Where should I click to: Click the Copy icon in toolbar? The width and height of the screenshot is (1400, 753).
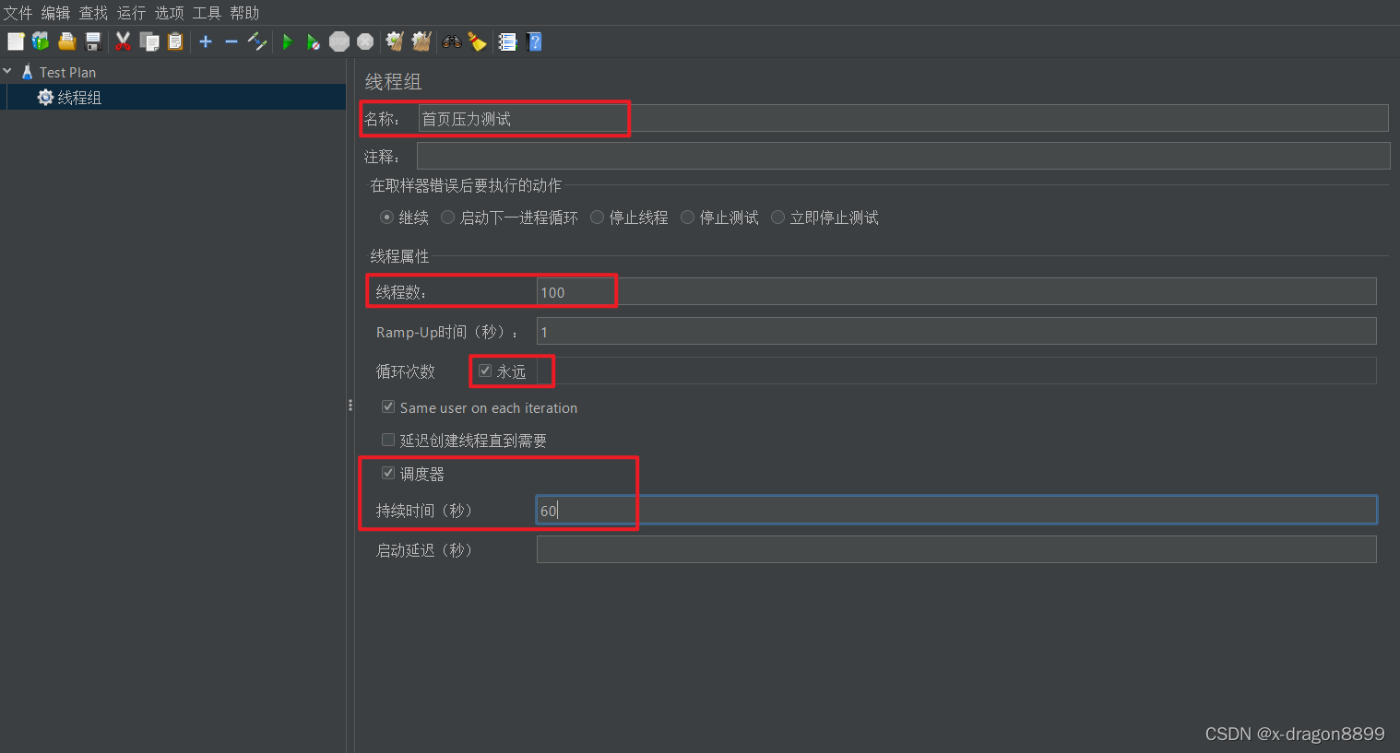(x=149, y=41)
